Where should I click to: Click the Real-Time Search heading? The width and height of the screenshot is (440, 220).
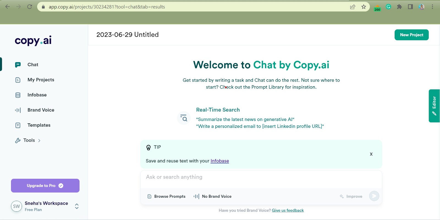pos(218,110)
